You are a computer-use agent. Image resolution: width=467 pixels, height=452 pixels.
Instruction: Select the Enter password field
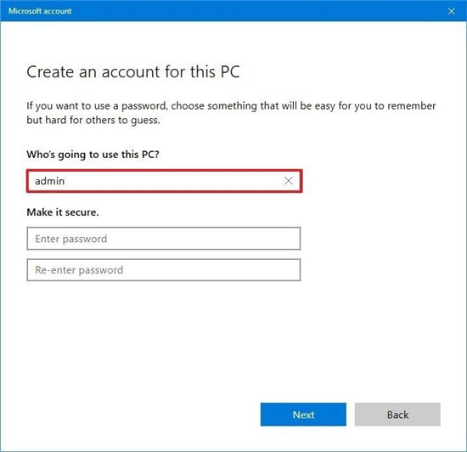click(x=164, y=239)
